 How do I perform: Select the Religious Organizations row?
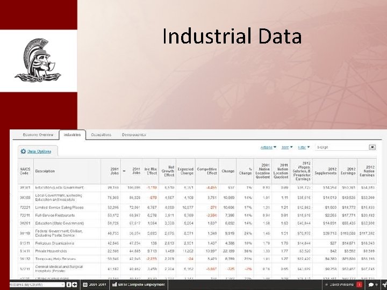[x=197, y=243]
